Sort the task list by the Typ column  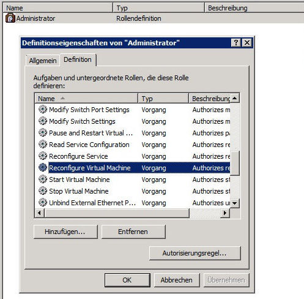point(163,99)
